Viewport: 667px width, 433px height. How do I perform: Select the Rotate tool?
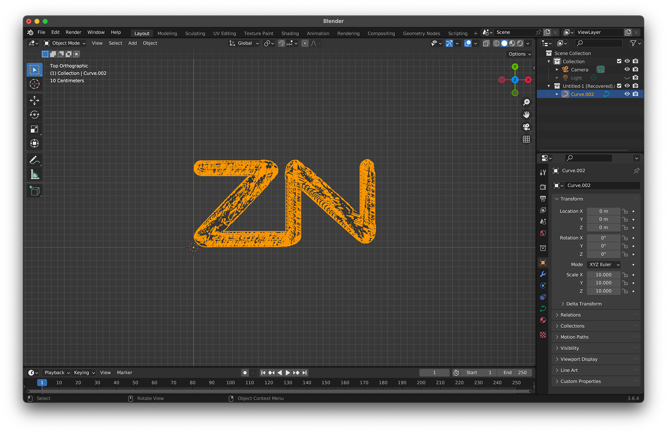(x=34, y=115)
